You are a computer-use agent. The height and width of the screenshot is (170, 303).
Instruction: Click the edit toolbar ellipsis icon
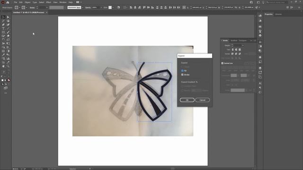(x=6, y=93)
